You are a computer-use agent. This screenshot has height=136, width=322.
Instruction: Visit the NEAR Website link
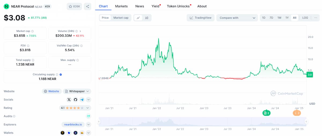[52, 91]
